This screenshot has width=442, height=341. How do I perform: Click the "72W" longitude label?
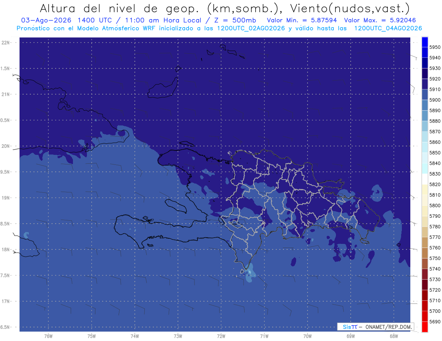[221, 336]
